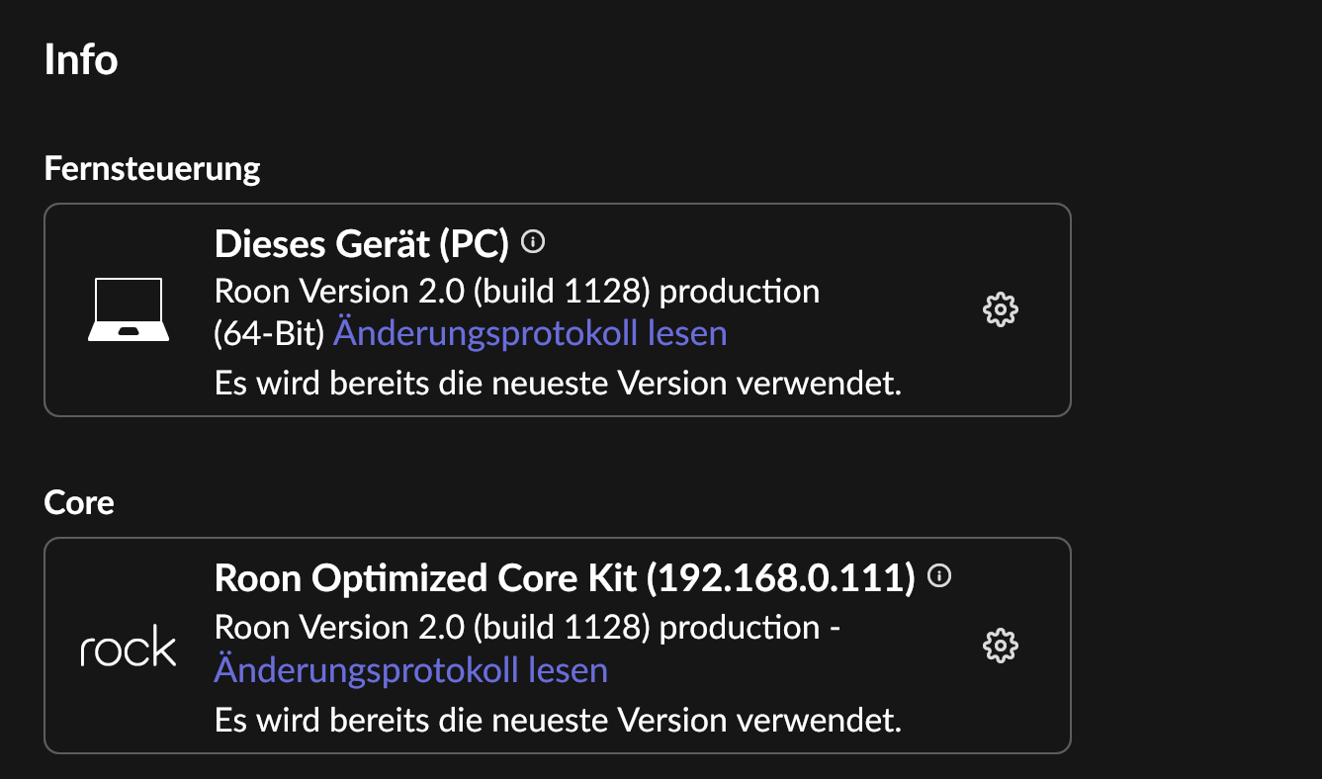Click info icon beside Roon Optimized Core Kit
Viewport: 1322px width, 779px height.
939,575
